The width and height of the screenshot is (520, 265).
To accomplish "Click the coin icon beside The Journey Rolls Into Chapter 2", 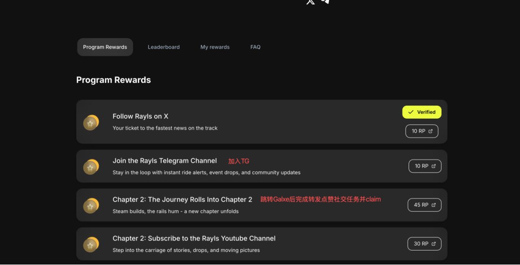I will [x=91, y=206].
